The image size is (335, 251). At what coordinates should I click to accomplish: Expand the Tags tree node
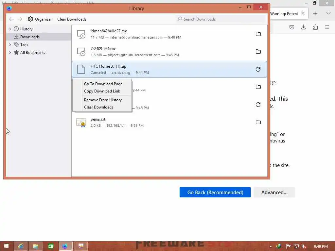(x=10, y=45)
